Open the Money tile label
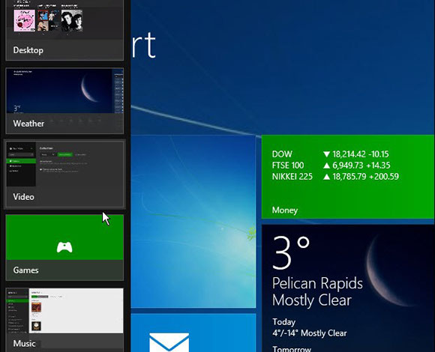435x352 pixels. 285,210
